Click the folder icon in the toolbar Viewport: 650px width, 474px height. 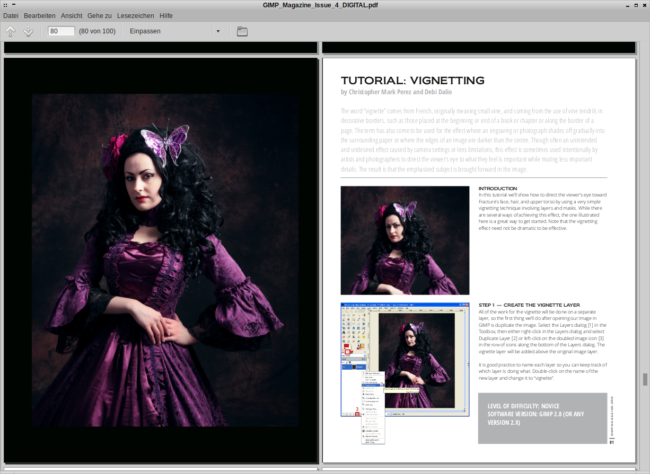click(x=242, y=31)
